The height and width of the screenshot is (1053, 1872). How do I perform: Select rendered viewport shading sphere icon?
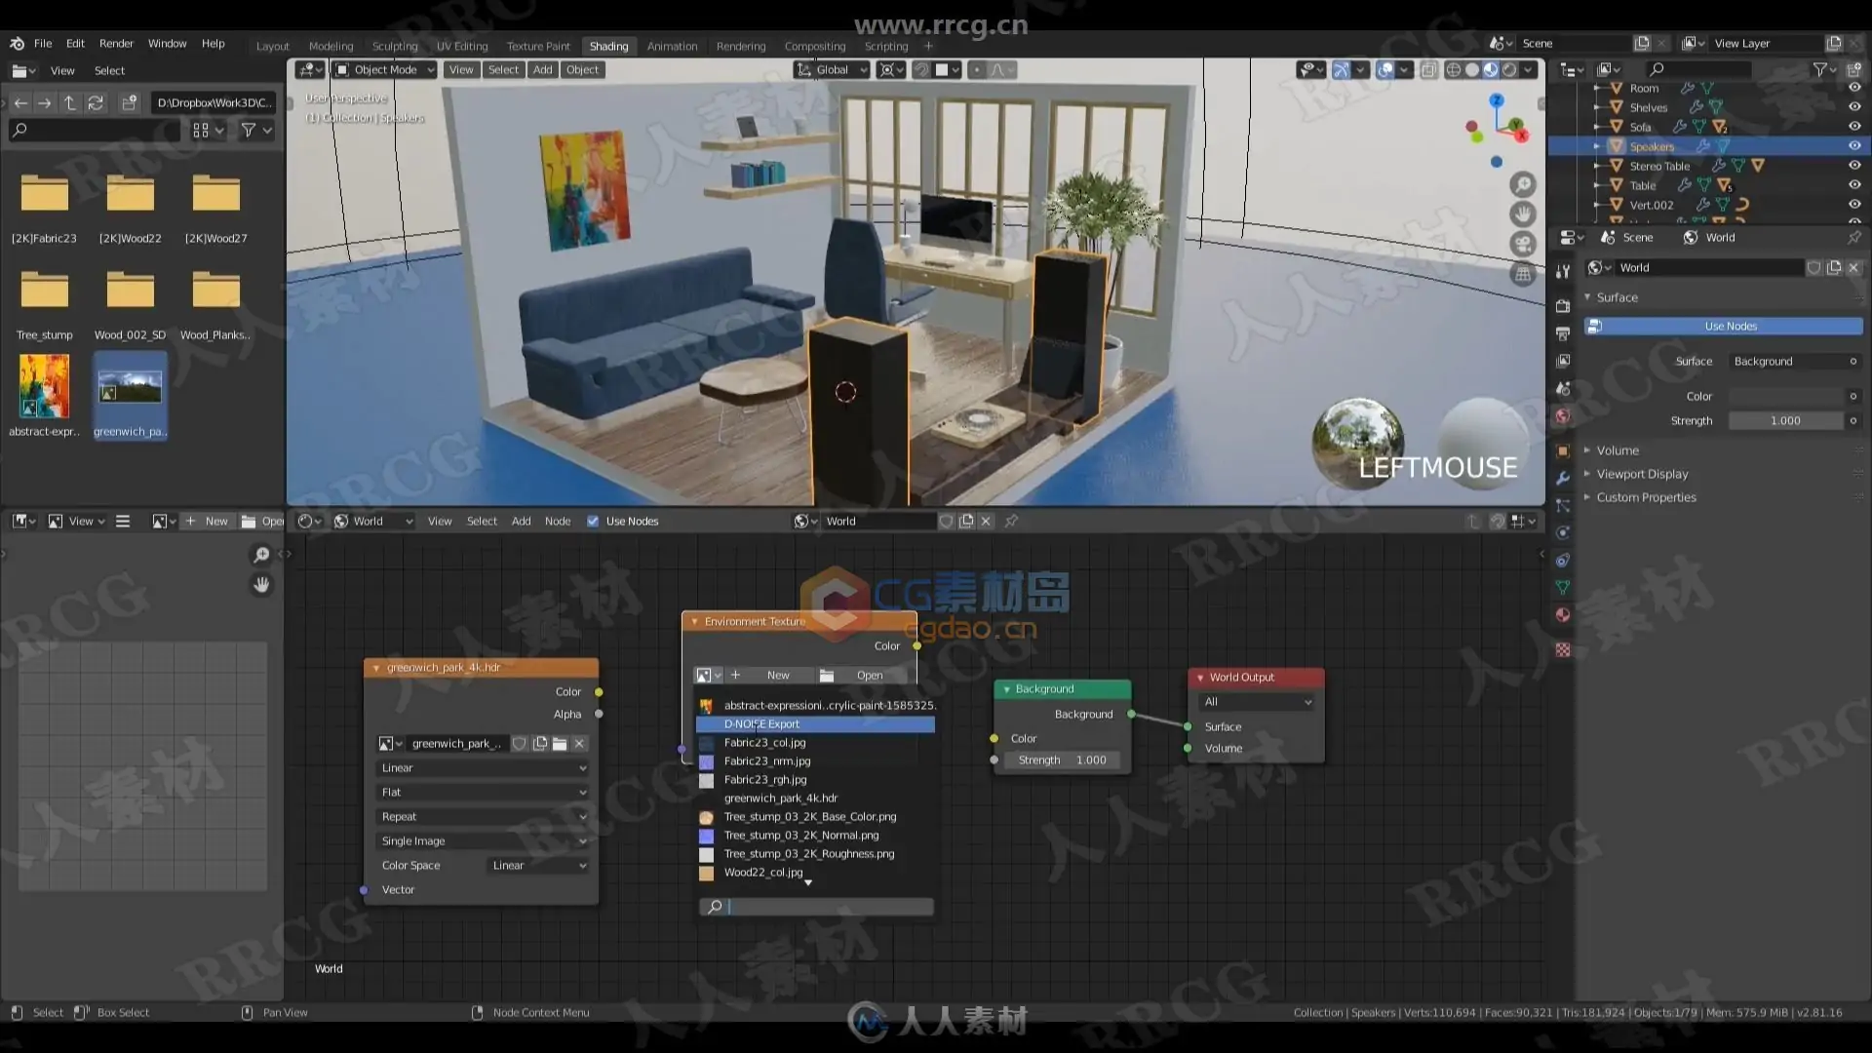[1509, 70]
